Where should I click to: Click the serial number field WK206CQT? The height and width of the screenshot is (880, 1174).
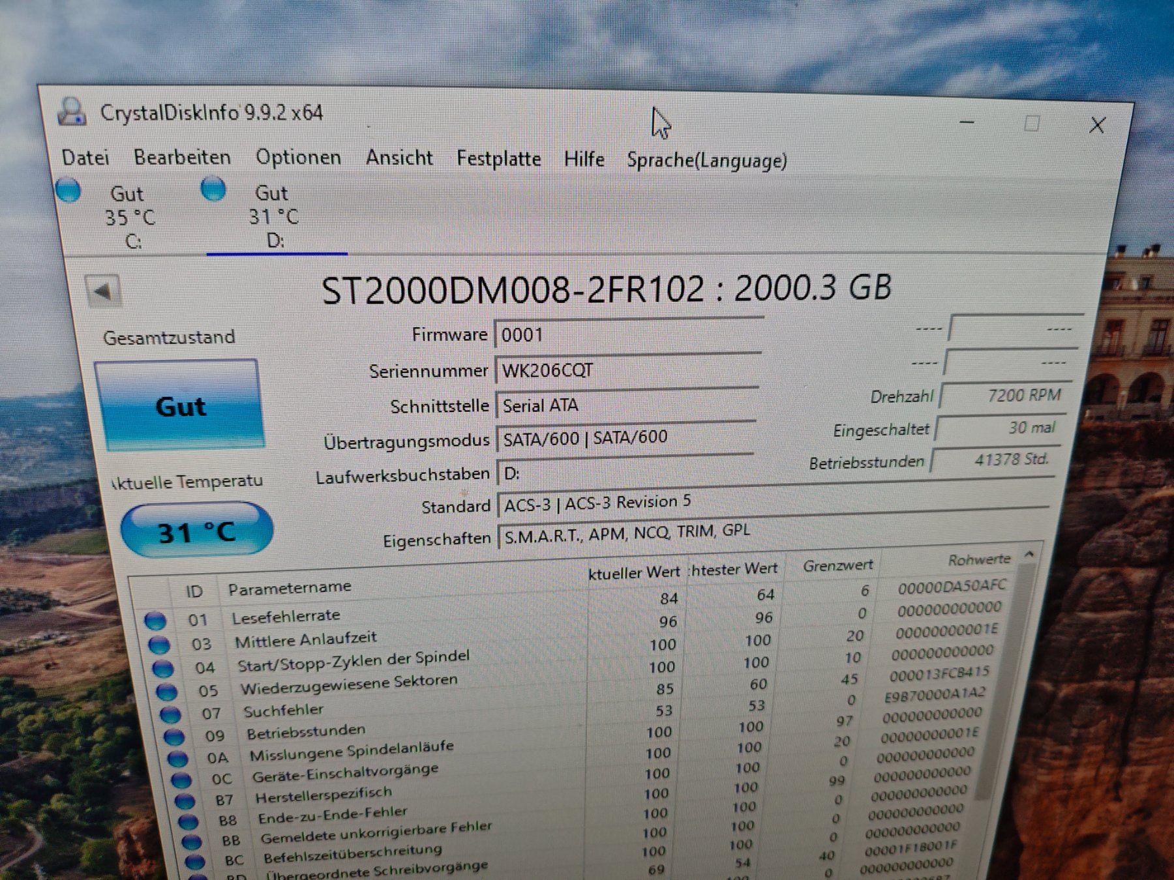click(627, 370)
